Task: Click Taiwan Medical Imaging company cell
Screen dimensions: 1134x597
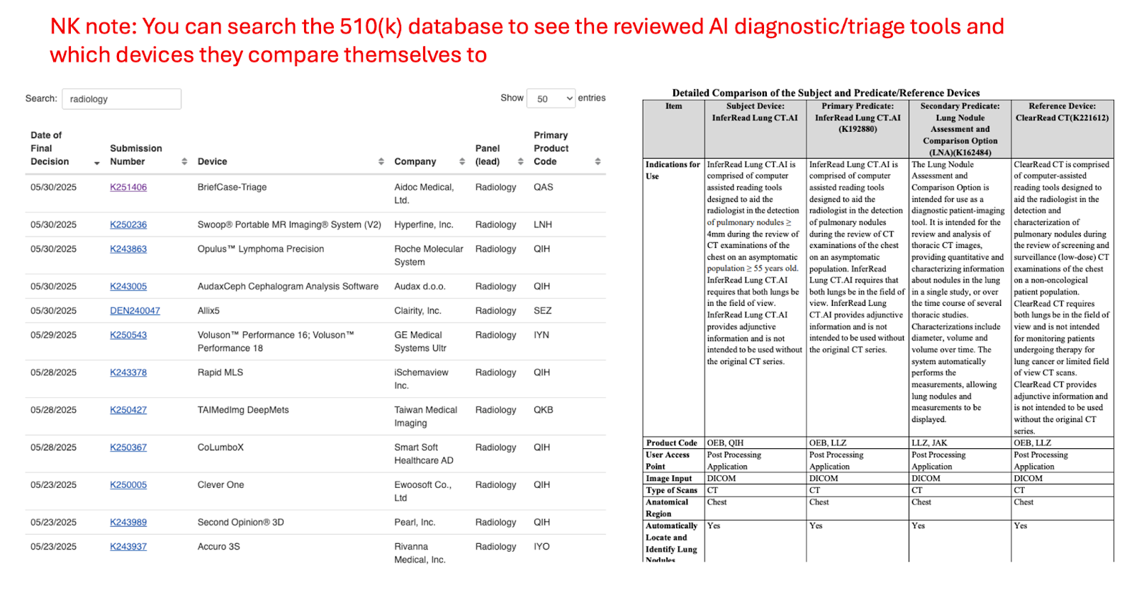Action: pos(425,416)
